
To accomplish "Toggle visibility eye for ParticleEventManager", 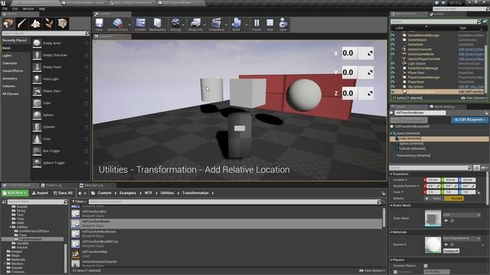I will click(393, 68).
